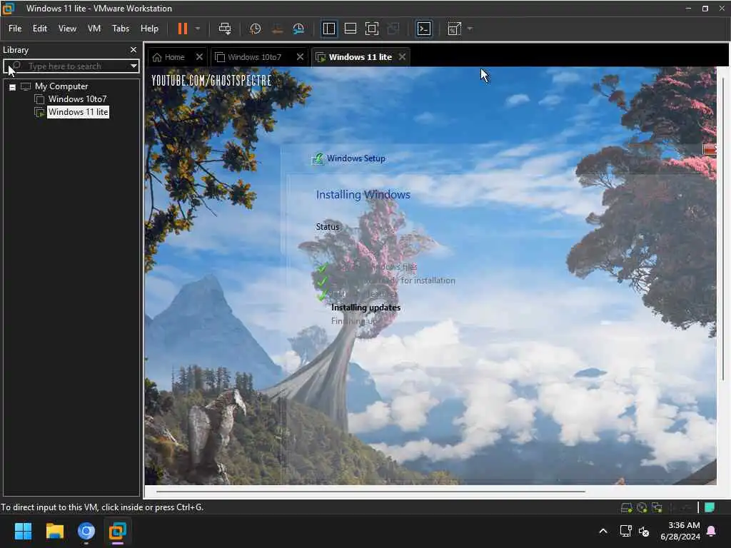Click the hard disk status icon
Screen dimensions: 731x548
(627, 507)
